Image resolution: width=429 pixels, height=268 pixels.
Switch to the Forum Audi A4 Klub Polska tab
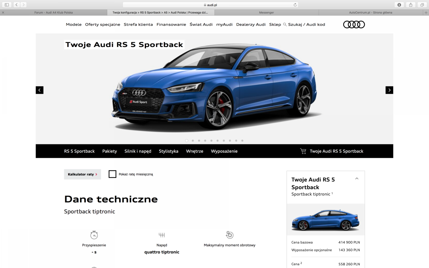tap(54, 12)
